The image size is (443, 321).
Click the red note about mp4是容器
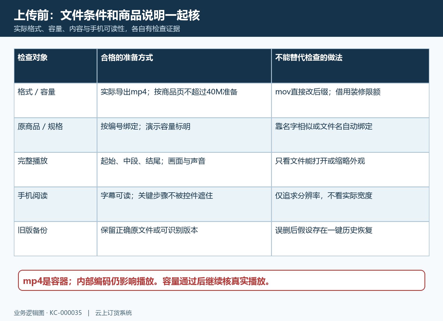click(221, 280)
